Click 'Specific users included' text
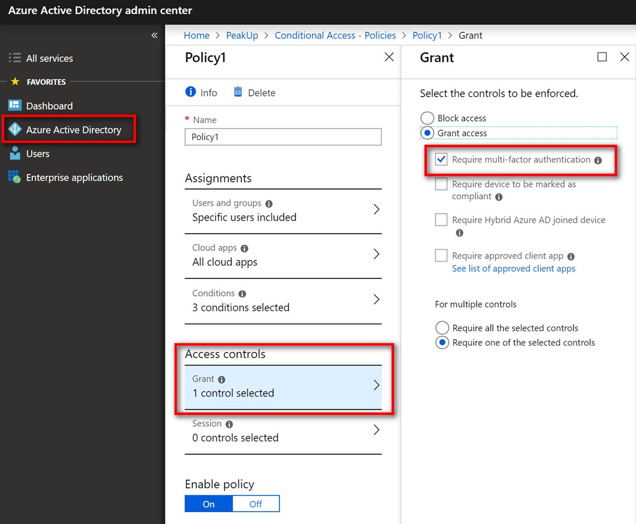The image size is (636, 524). [x=244, y=217]
